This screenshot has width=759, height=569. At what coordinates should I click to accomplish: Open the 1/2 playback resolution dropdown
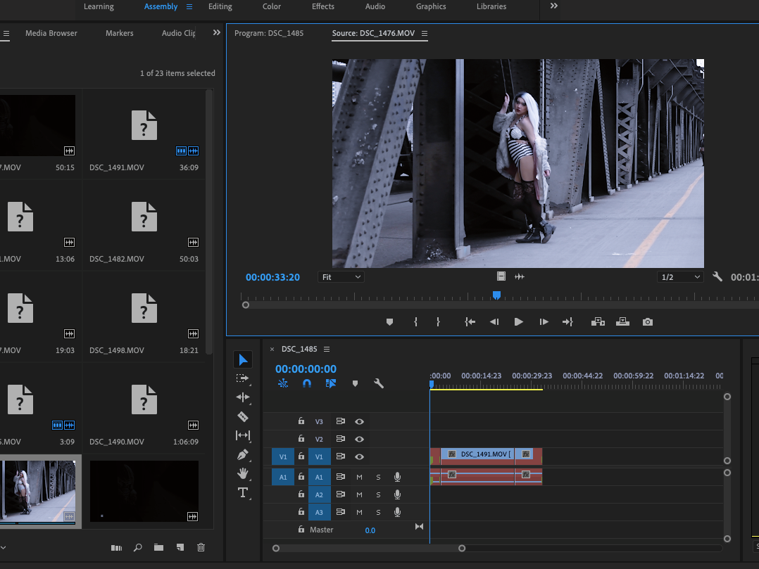pyautogui.click(x=680, y=277)
